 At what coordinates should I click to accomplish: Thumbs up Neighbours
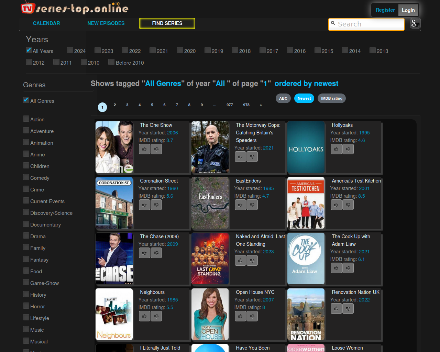pyautogui.click(x=144, y=316)
